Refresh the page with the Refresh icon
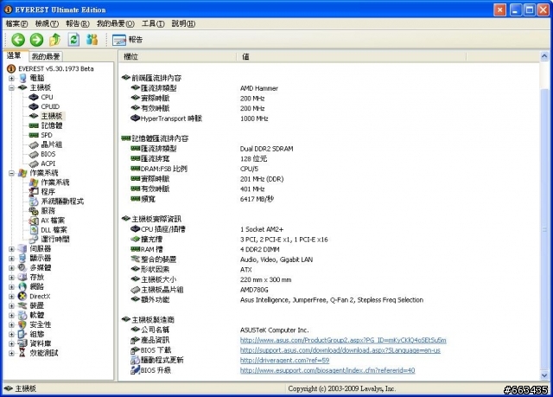The height and width of the screenshot is (397, 553). (x=73, y=40)
